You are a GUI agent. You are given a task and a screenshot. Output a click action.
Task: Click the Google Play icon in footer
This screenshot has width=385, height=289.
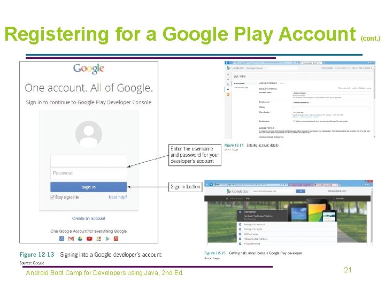107,238
